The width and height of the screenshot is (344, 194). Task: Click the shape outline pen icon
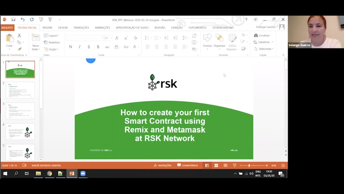pos(243,42)
